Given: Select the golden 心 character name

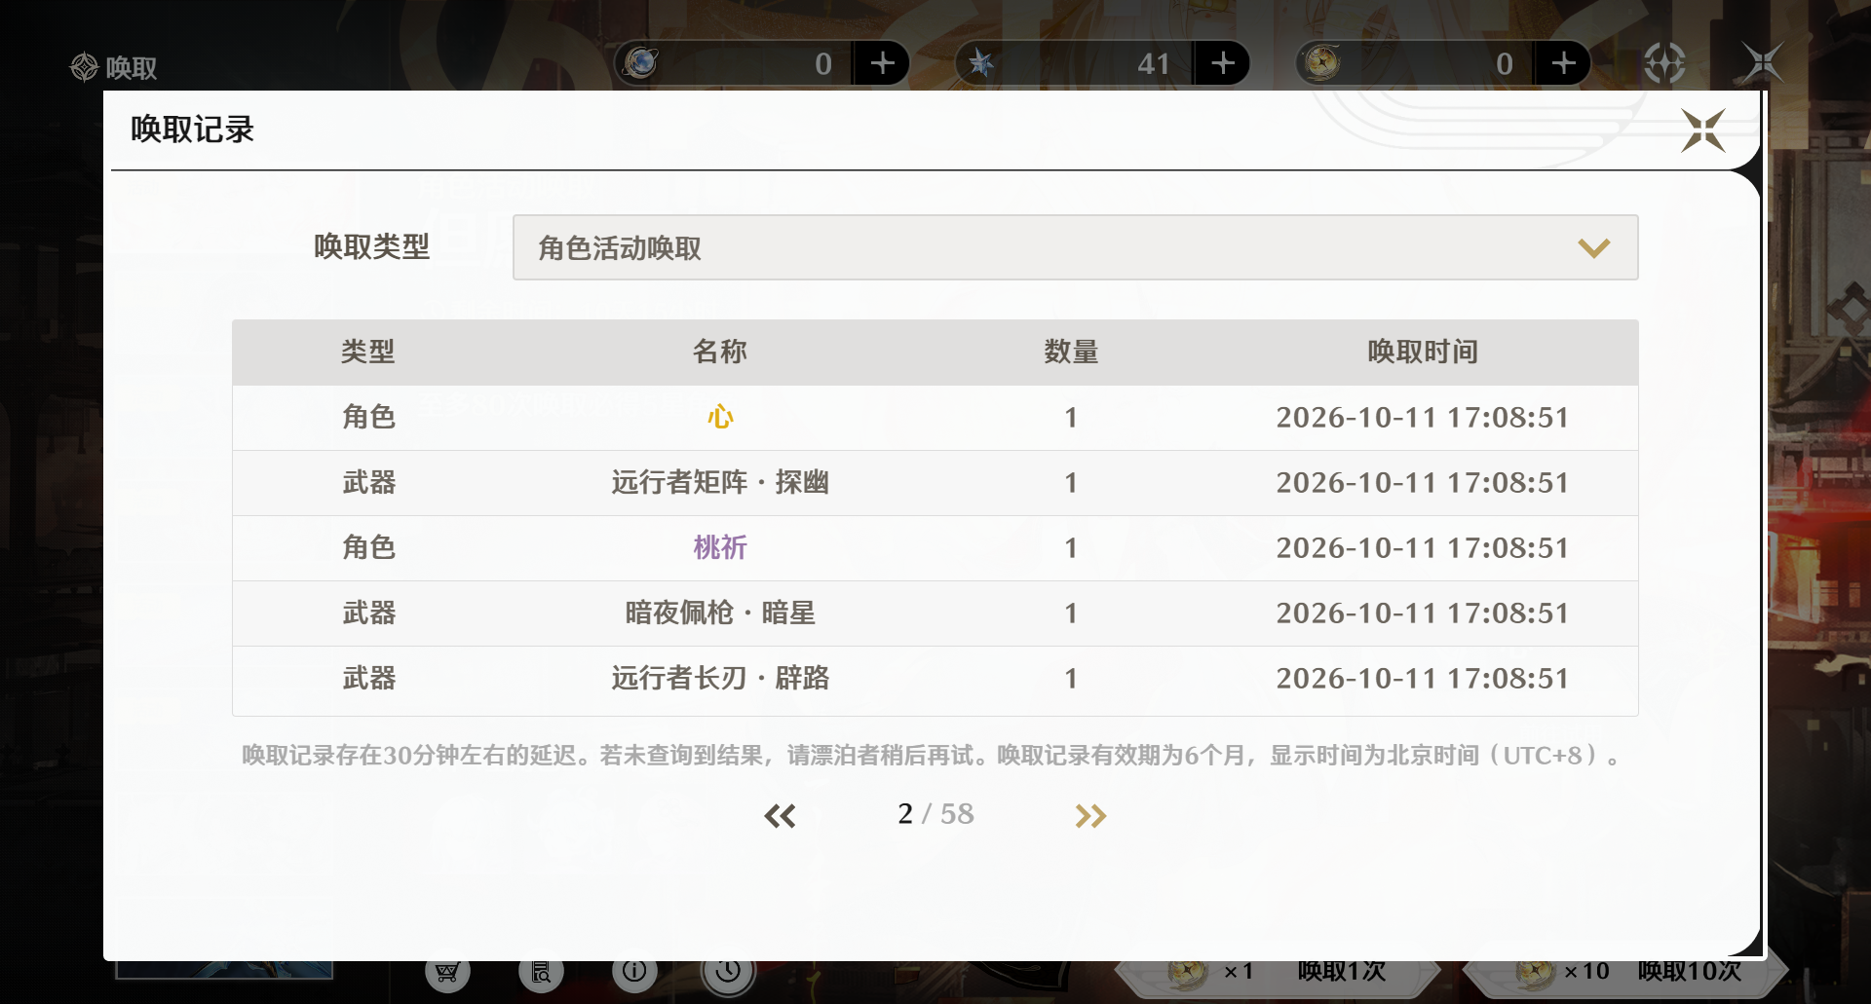Looking at the screenshot, I should point(720,417).
